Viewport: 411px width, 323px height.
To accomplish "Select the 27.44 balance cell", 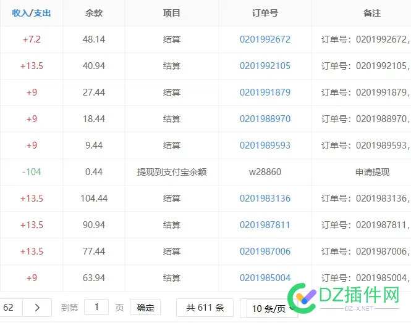I will tap(94, 92).
